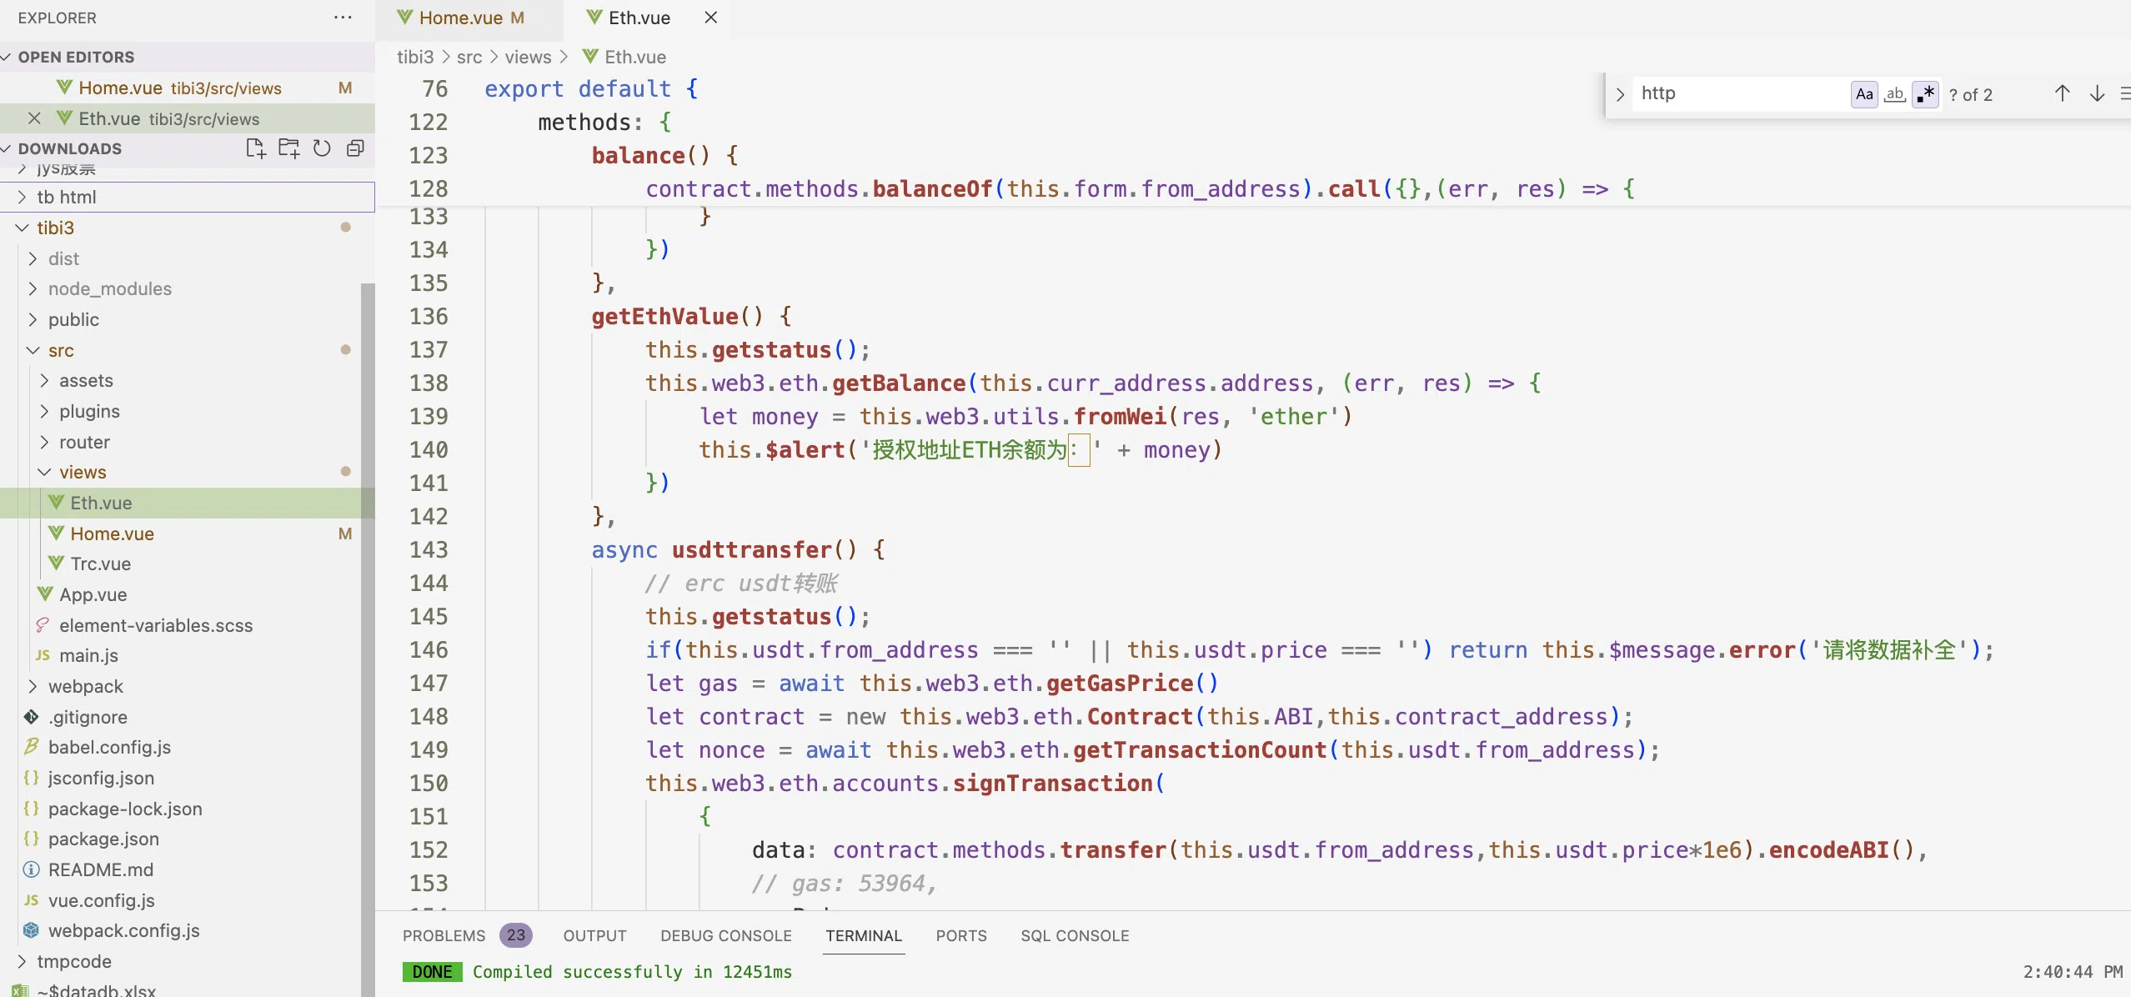The width and height of the screenshot is (2131, 997).
Task: Click the previous match arrow icon in search
Action: coord(2062,93)
